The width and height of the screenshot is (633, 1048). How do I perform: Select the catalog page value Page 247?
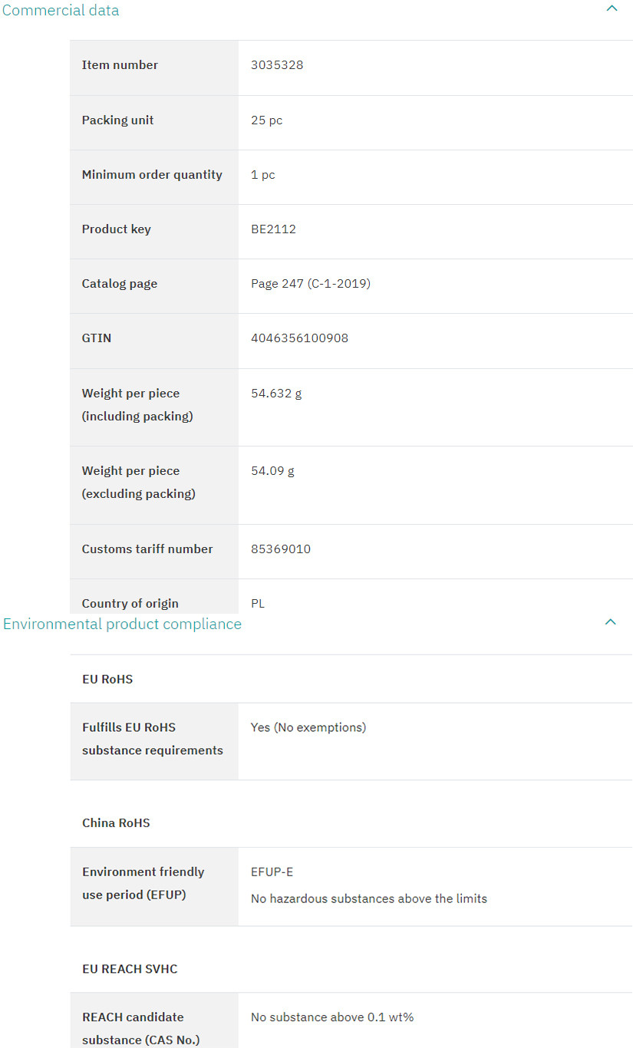coord(310,284)
